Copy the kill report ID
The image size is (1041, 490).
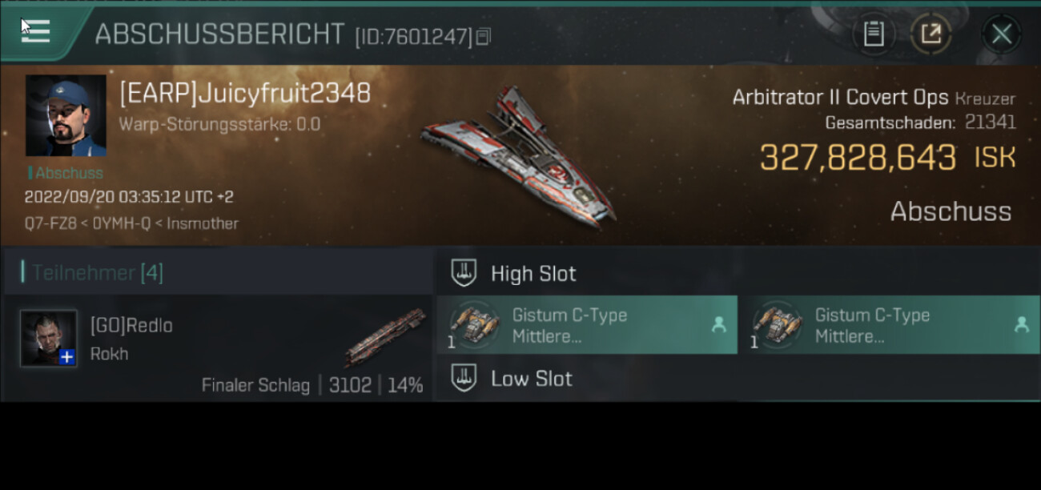click(483, 36)
